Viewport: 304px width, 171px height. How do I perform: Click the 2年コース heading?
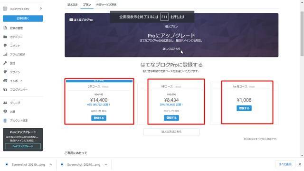click(94, 86)
